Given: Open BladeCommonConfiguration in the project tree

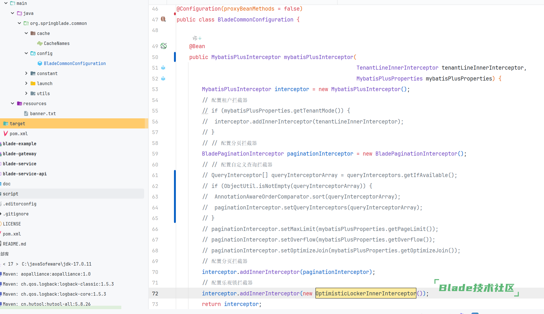Looking at the screenshot, I should pyautogui.click(x=75, y=63).
